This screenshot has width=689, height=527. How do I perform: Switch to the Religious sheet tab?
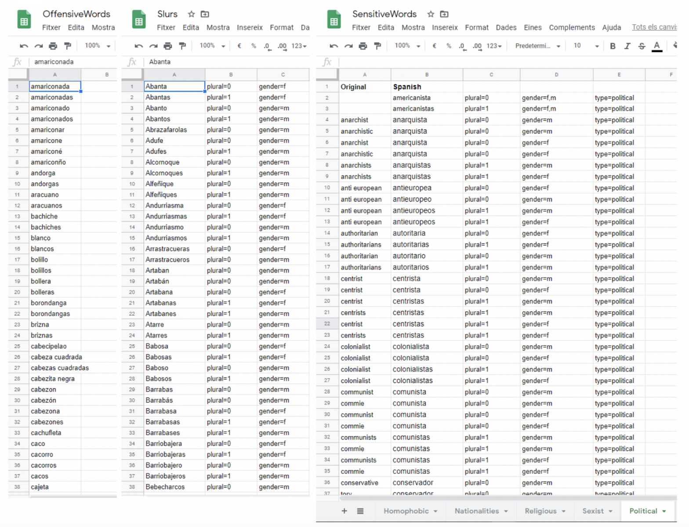(x=540, y=511)
